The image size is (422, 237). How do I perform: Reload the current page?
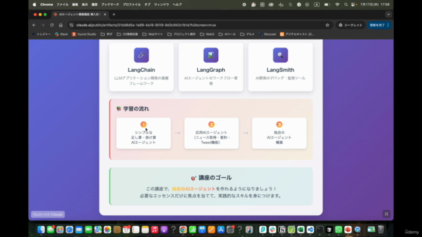click(51, 25)
